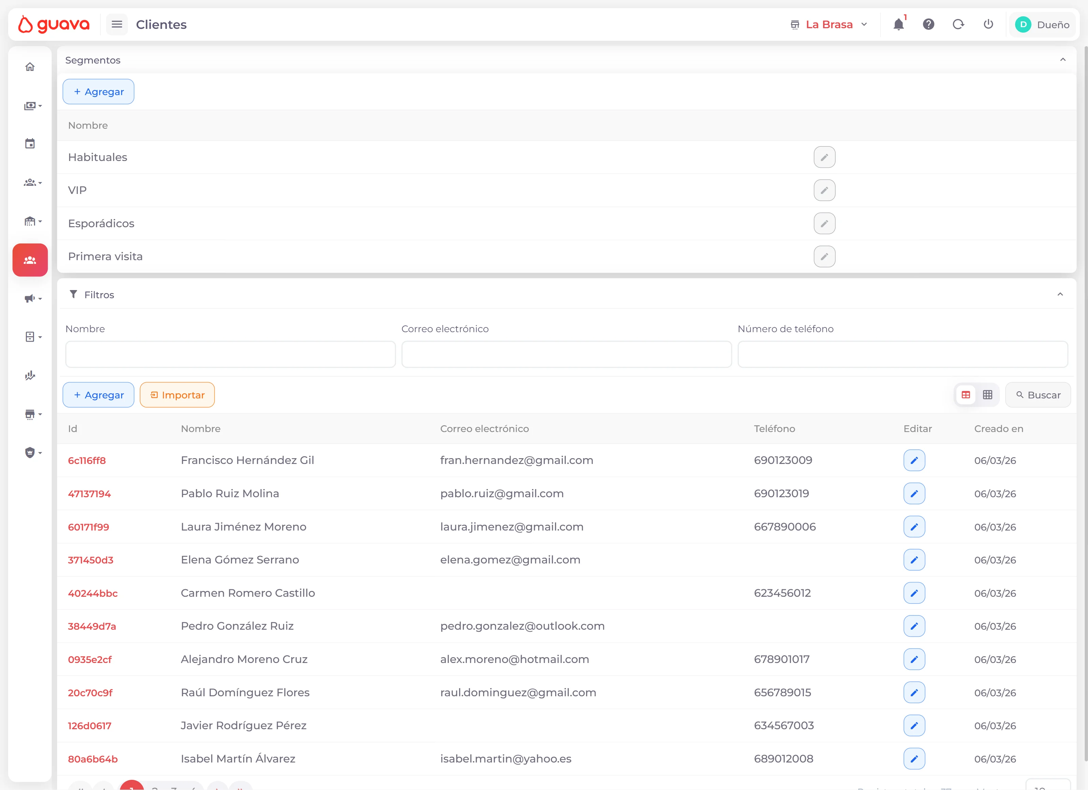Click the Correo electrónico filter field

tap(566, 355)
